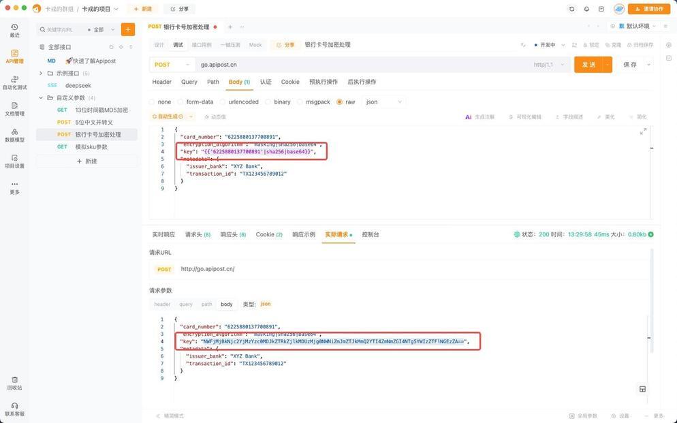Viewport: 677px width, 423px height.
Task: Open 设置 settings in the bottom bar
Action: click(x=621, y=416)
